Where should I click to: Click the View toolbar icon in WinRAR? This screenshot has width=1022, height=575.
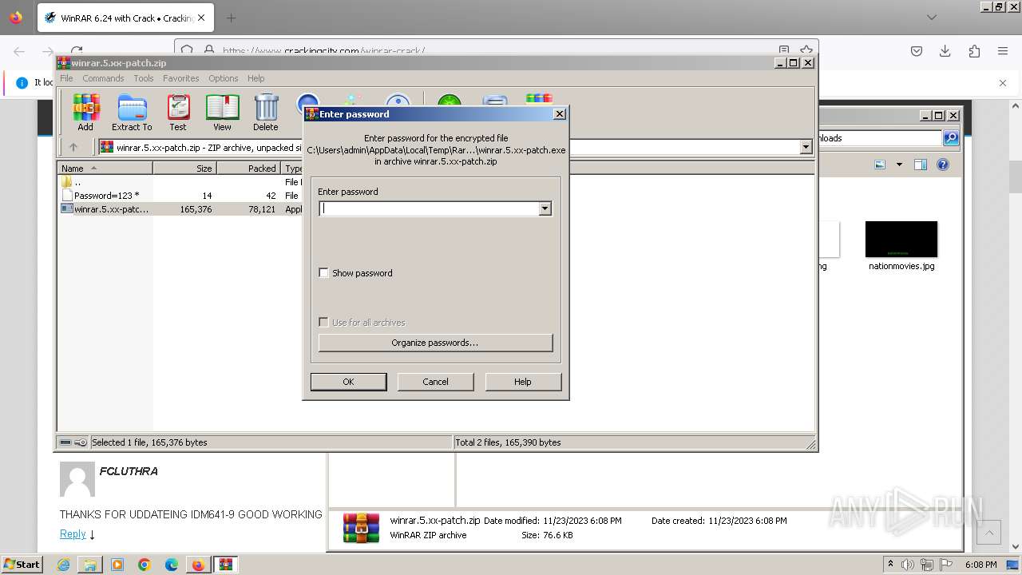coord(222,113)
